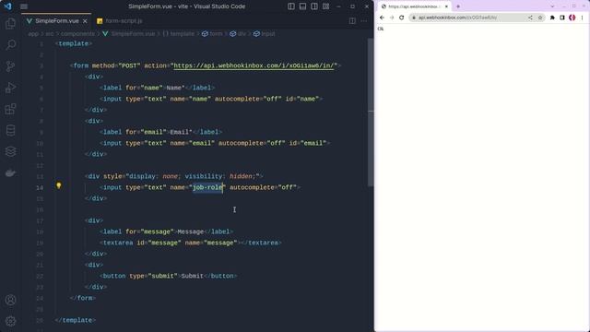Click the 'app' breadcrumb segment

pyautogui.click(x=33, y=34)
